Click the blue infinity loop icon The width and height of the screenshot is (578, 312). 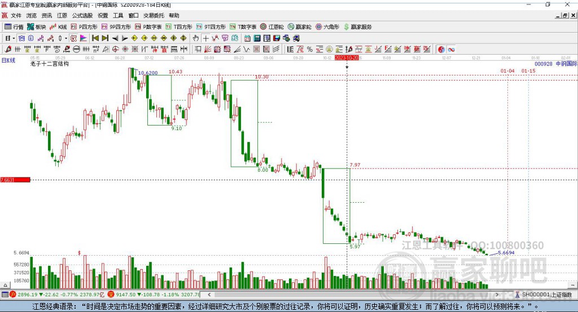451,49
